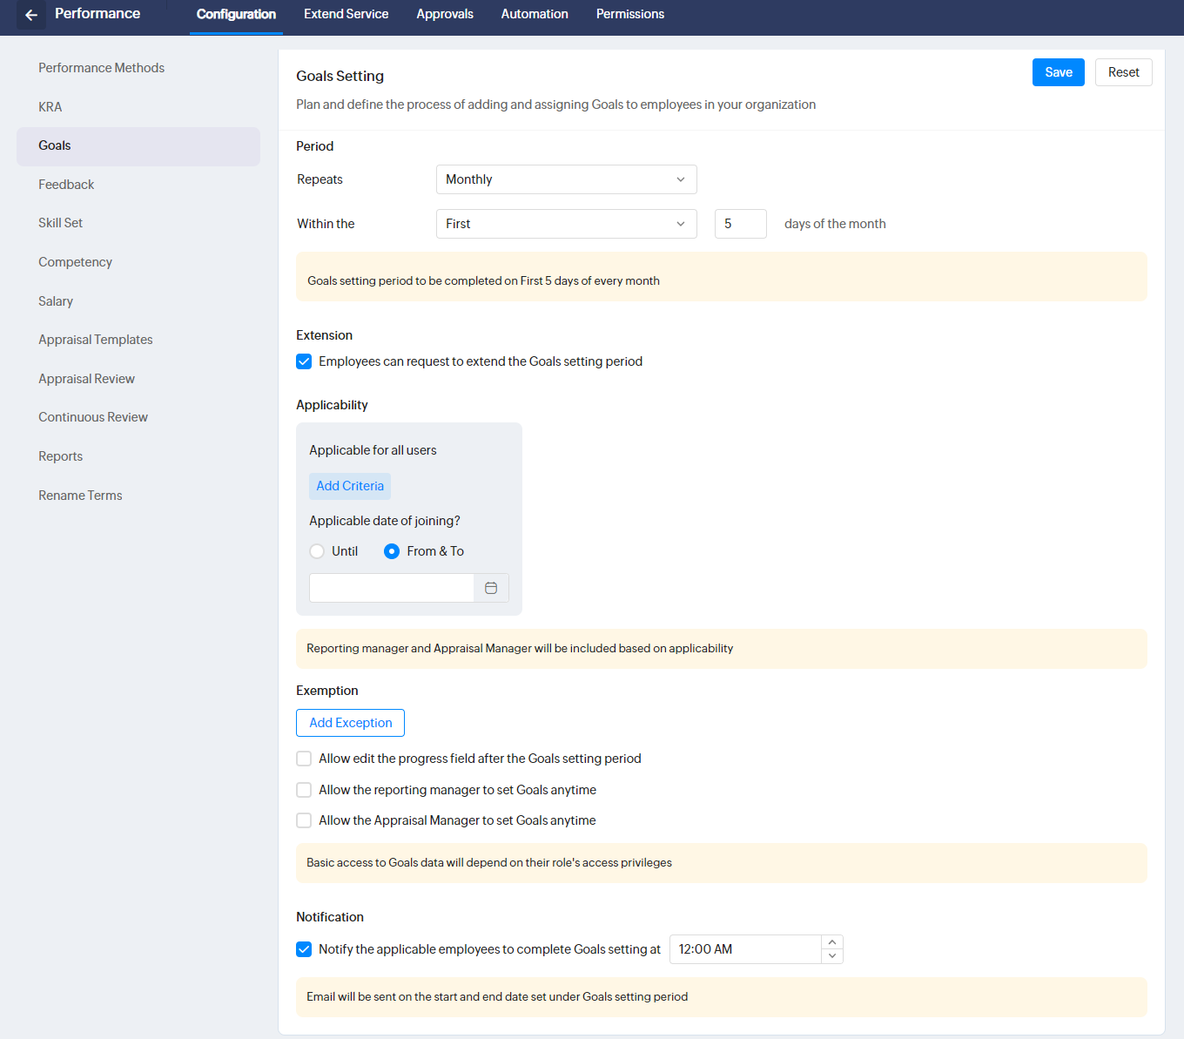Screen dimensions: 1184x1039
Task: Open the Repeats Monthly dropdown
Action: coord(566,179)
